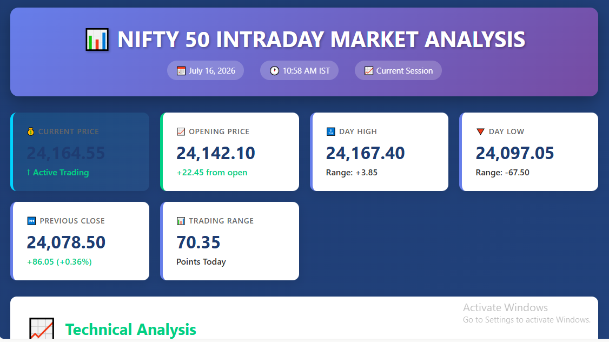
Task: Click the red down triangle next to Day Low
Action: click(480, 131)
